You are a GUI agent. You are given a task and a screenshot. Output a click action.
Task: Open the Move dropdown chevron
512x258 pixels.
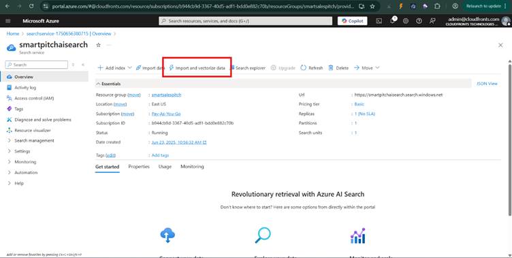pos(377,68)
